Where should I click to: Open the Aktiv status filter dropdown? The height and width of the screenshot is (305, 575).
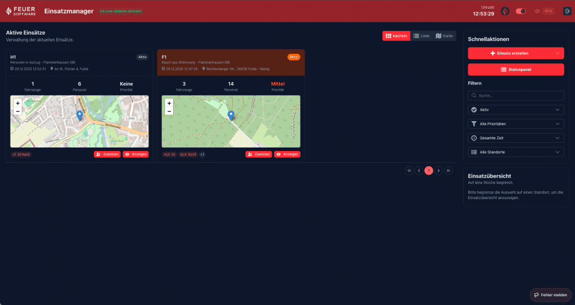[516, 109]
